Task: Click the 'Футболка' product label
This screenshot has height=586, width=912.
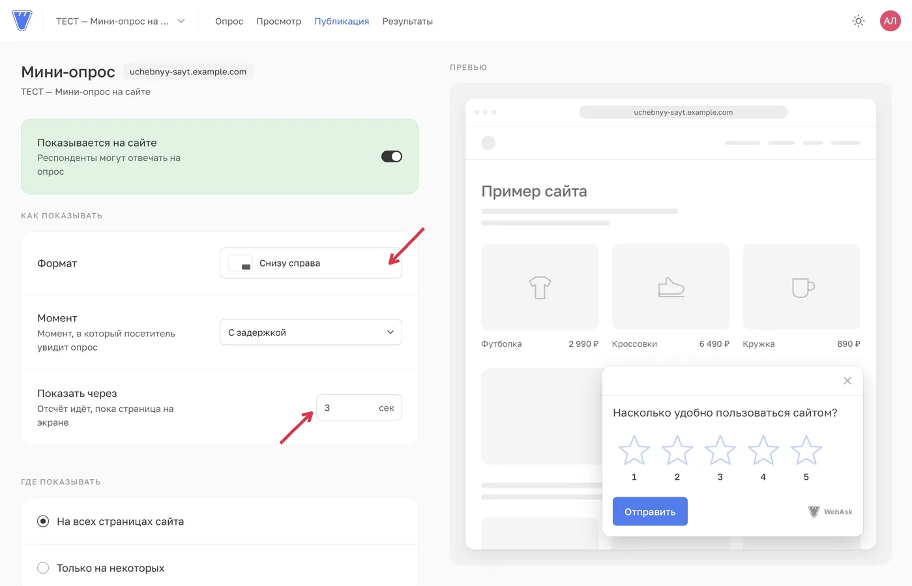Action: pos(501,344)
